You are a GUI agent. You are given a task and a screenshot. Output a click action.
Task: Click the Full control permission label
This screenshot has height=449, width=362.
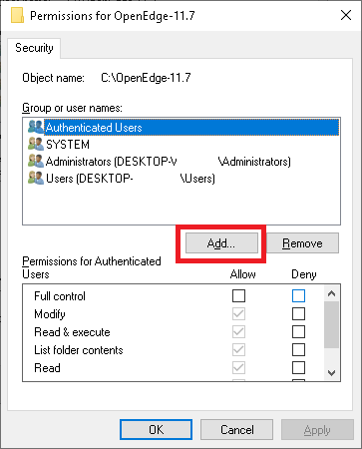pyautogui.click(x=60, y=296)
